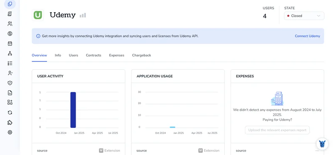Click the Extension icon under User Activity
336x155 pixels.
[101, 150]
